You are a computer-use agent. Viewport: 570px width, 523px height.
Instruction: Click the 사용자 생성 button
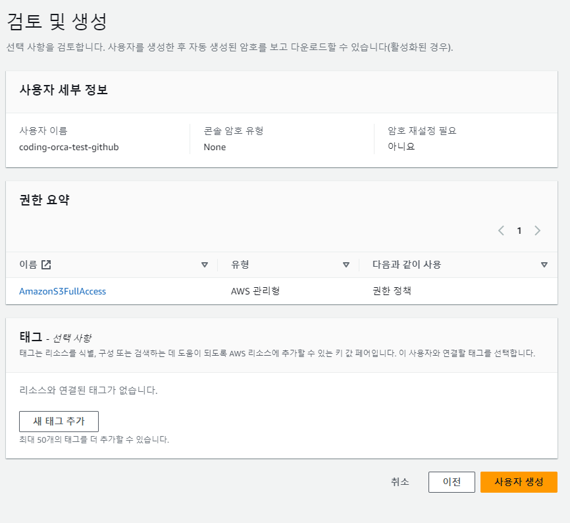pos(519,482)
